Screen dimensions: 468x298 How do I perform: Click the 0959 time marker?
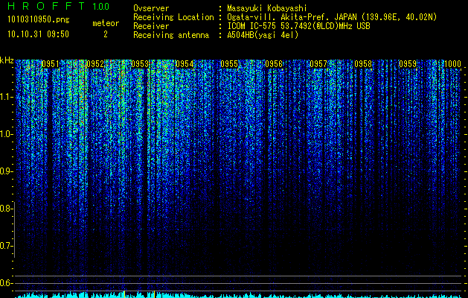pyautogui.click(x=408, y=64)
